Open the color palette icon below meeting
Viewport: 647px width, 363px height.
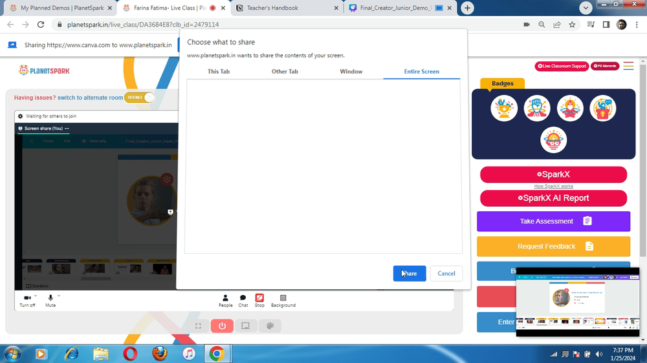270,326
